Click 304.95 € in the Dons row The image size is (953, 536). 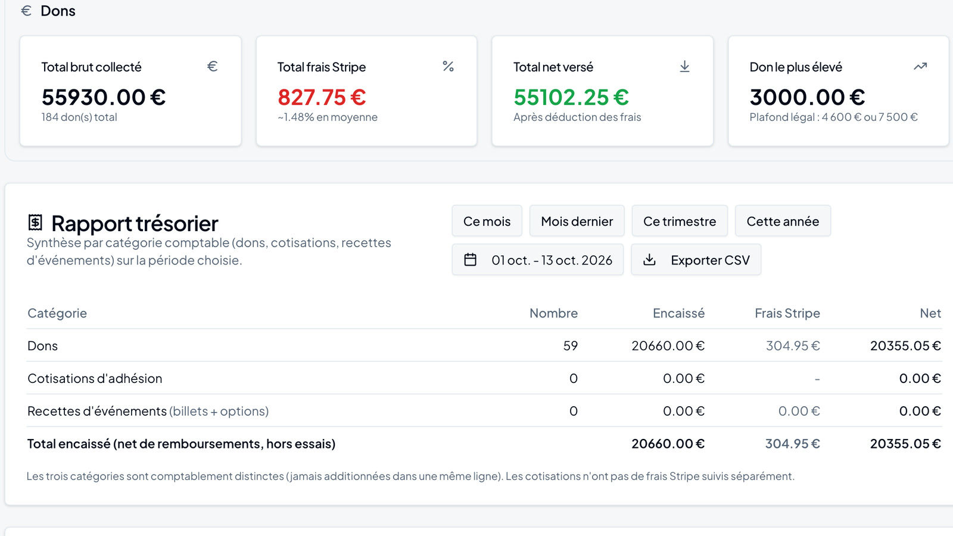(x=793, y=346)
